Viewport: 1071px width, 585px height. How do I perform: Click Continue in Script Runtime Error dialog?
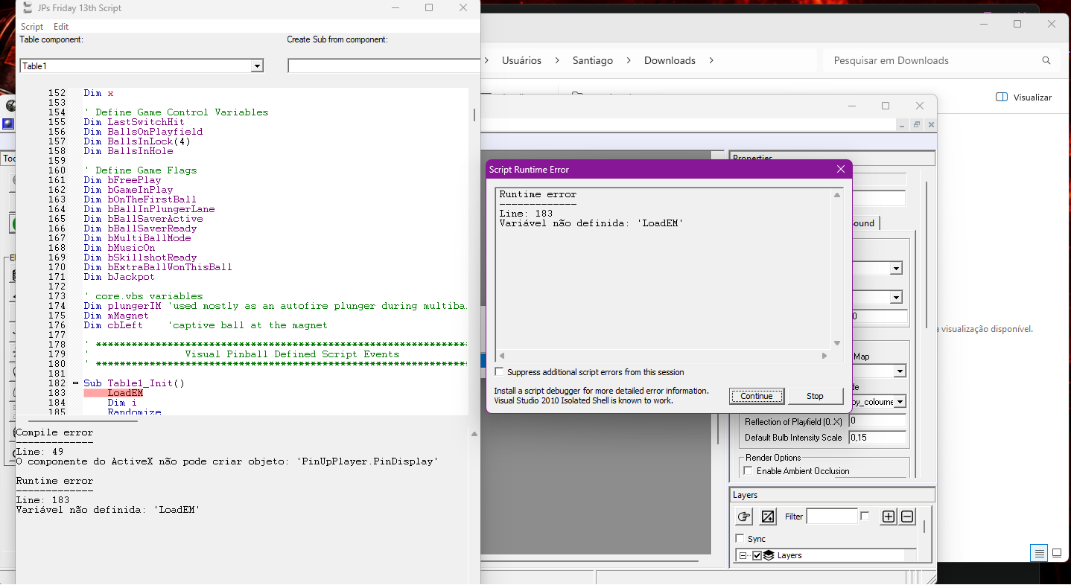coord(757,396)
